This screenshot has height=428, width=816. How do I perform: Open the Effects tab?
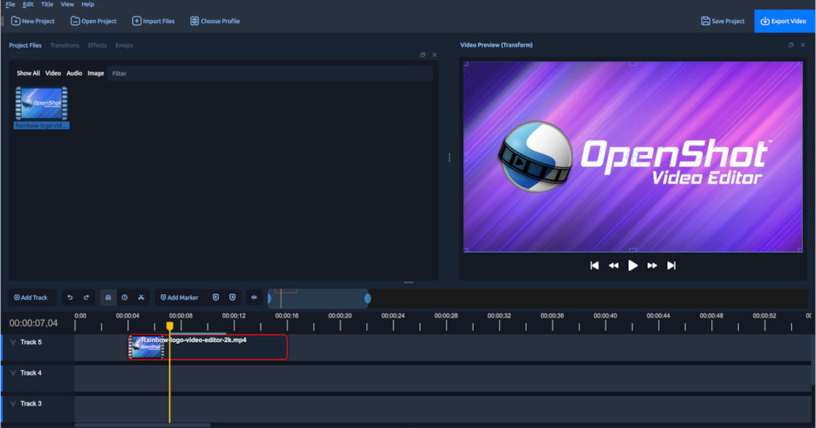(97, 45)
